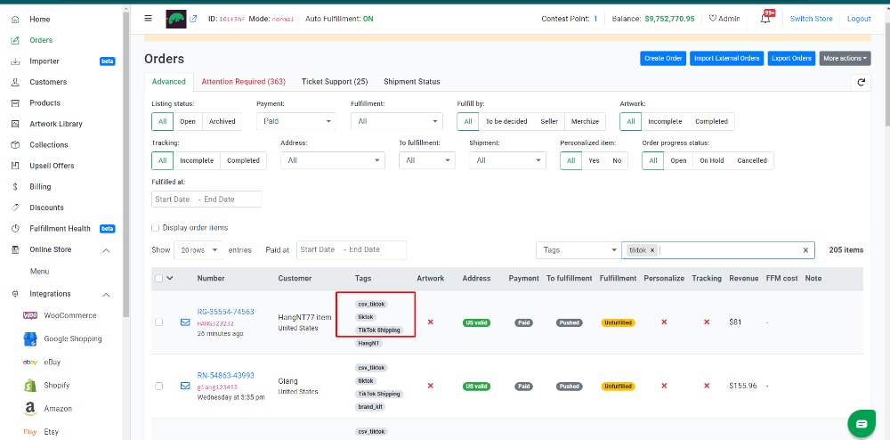The image size is (890, 440).
Task: Select checkbox for order RG-35554-74563
Action: tap(159, 322)
